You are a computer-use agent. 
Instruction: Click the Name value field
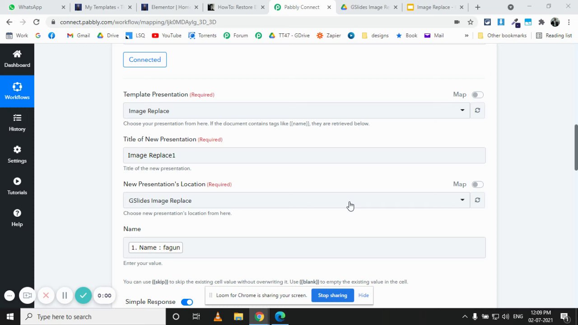click(x=304, y=247)
